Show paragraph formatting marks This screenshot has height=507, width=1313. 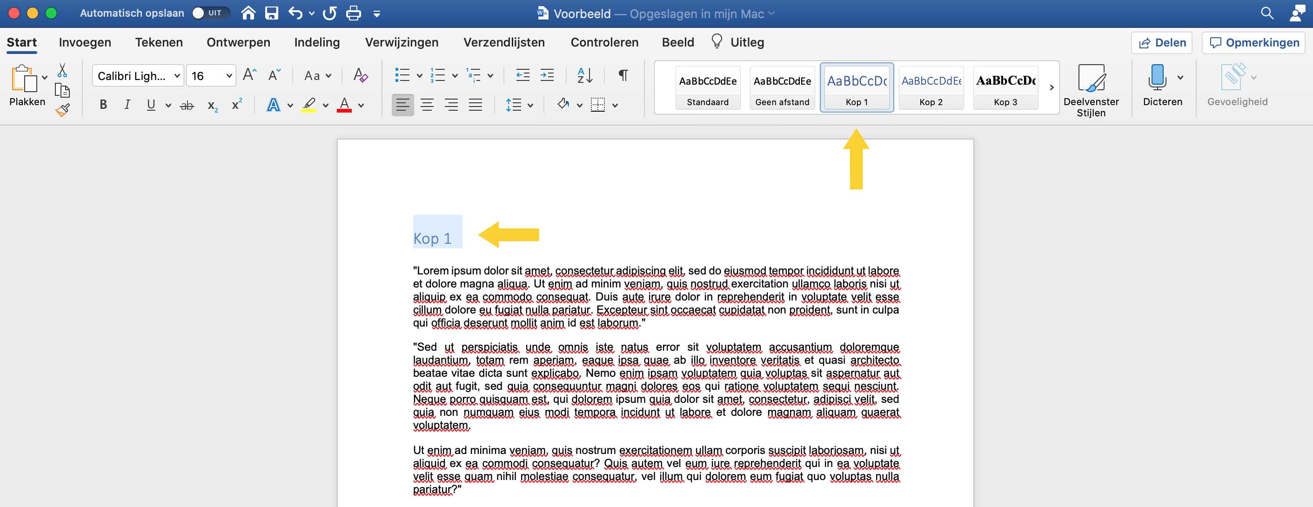coord(623,75)
